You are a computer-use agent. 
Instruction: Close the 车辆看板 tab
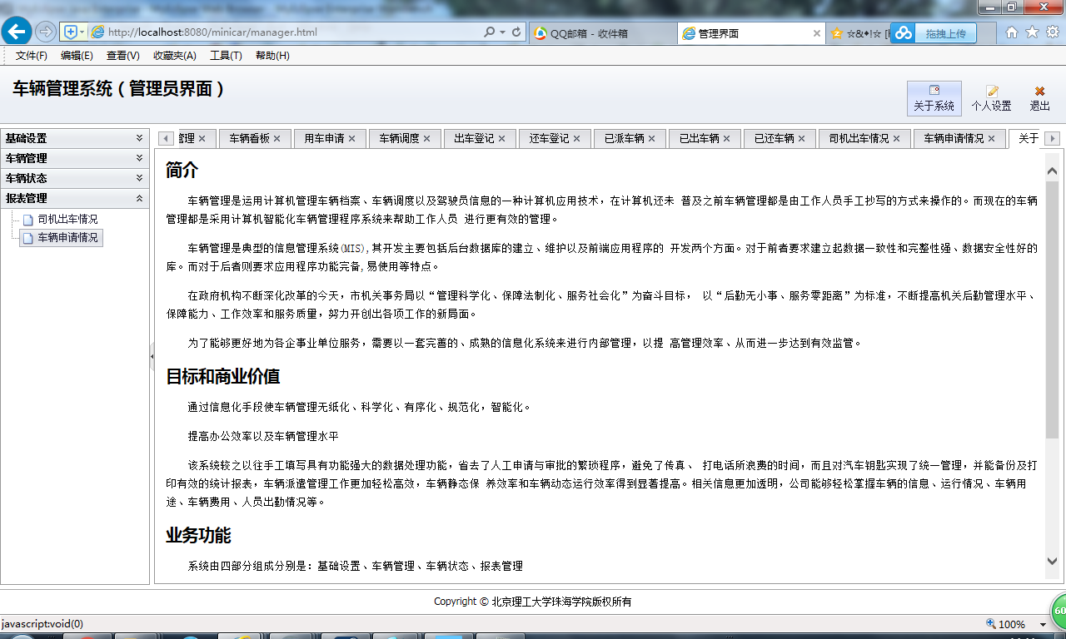coord(276,139)
